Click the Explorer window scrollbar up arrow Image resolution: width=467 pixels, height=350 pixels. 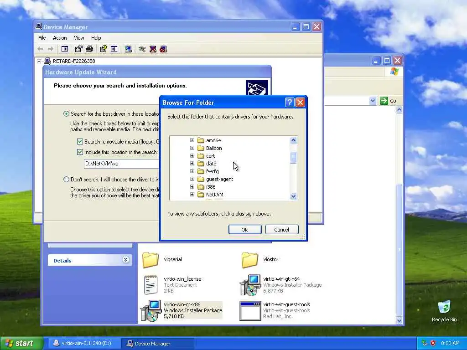tap(399, 110)
